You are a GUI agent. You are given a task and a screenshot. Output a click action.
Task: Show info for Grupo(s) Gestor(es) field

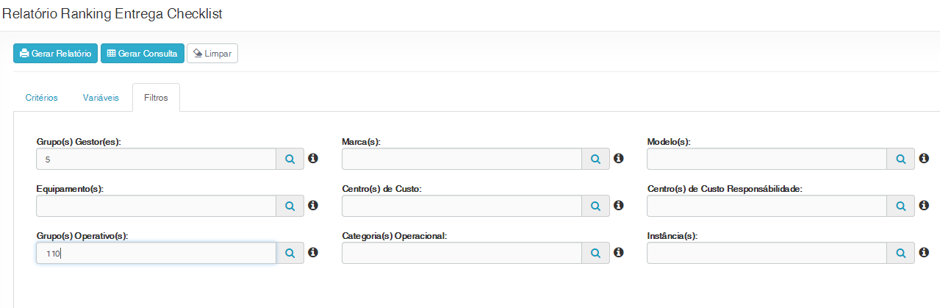click(x=313, y=158)
